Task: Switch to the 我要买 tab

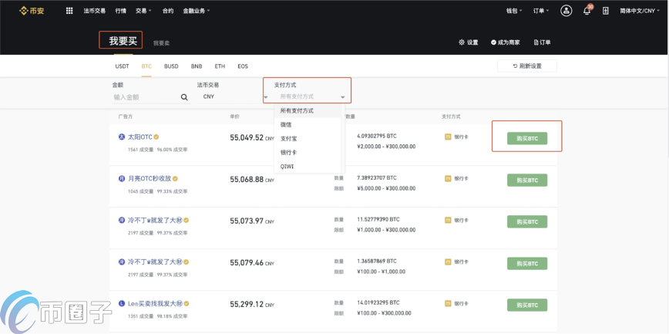Action: tap(123, 41)
